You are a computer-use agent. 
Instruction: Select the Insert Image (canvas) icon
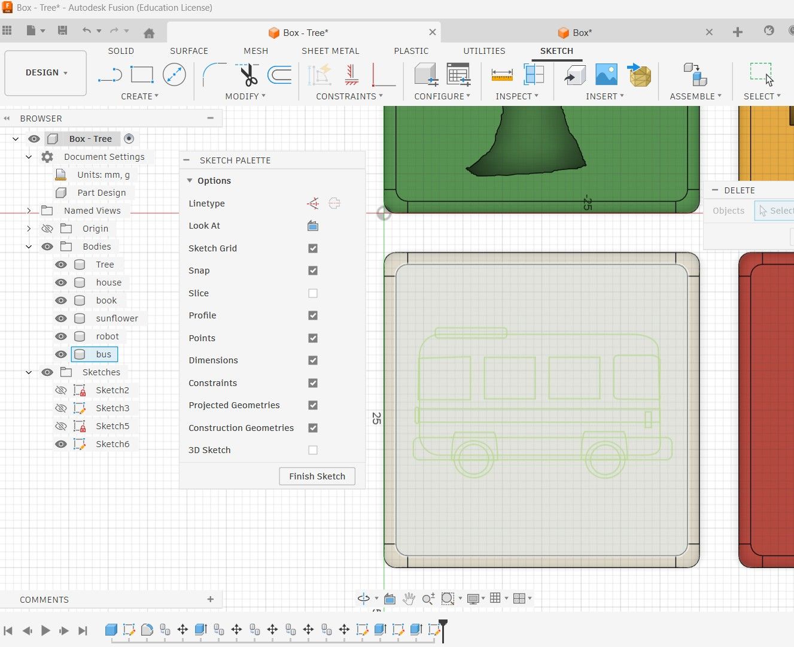(x=606, y=75)
